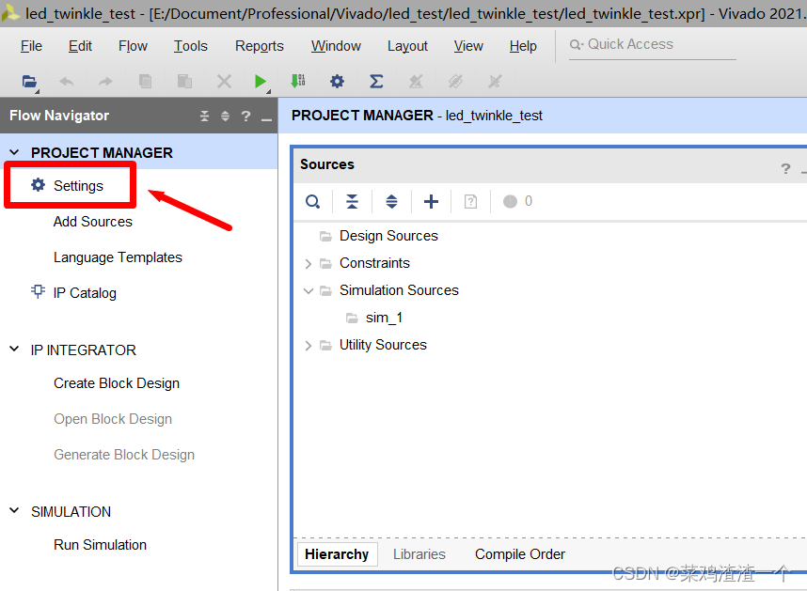Click the grey status circle showing 0
The width and height of the screenshot is (807, 591).
click(510, 201)
